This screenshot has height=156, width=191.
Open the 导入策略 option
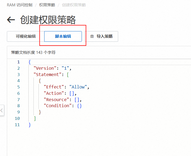pos(101,36)
